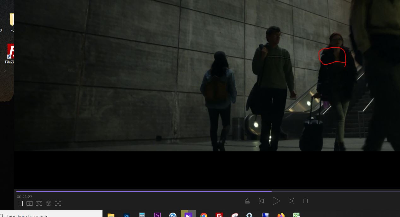Viewport: 400px width, 217px height.
Task: Skip to the next track
Action: pos(291,201)
